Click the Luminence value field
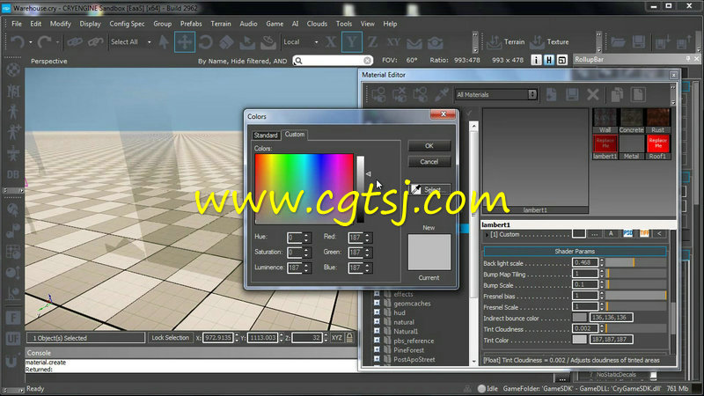 pos(295,268)
